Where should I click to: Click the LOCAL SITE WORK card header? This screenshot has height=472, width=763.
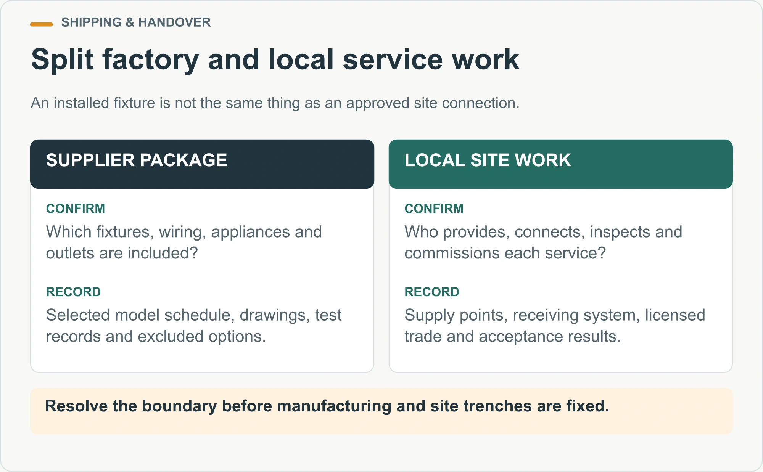click(x=561, y=164)
